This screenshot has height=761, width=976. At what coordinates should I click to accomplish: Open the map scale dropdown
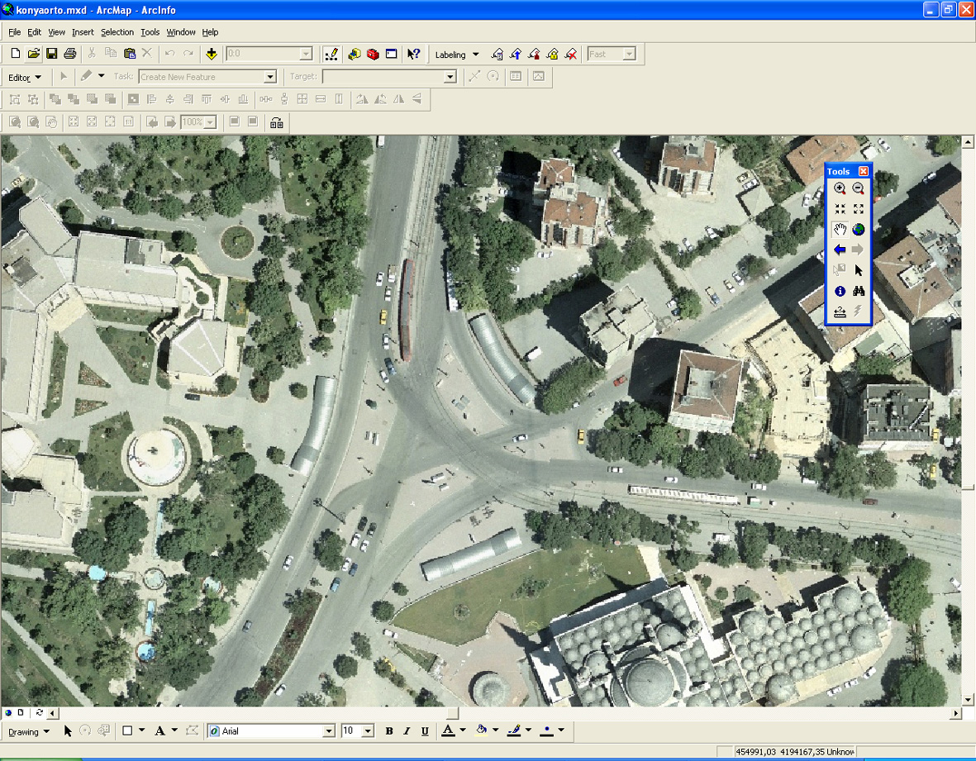306,55
